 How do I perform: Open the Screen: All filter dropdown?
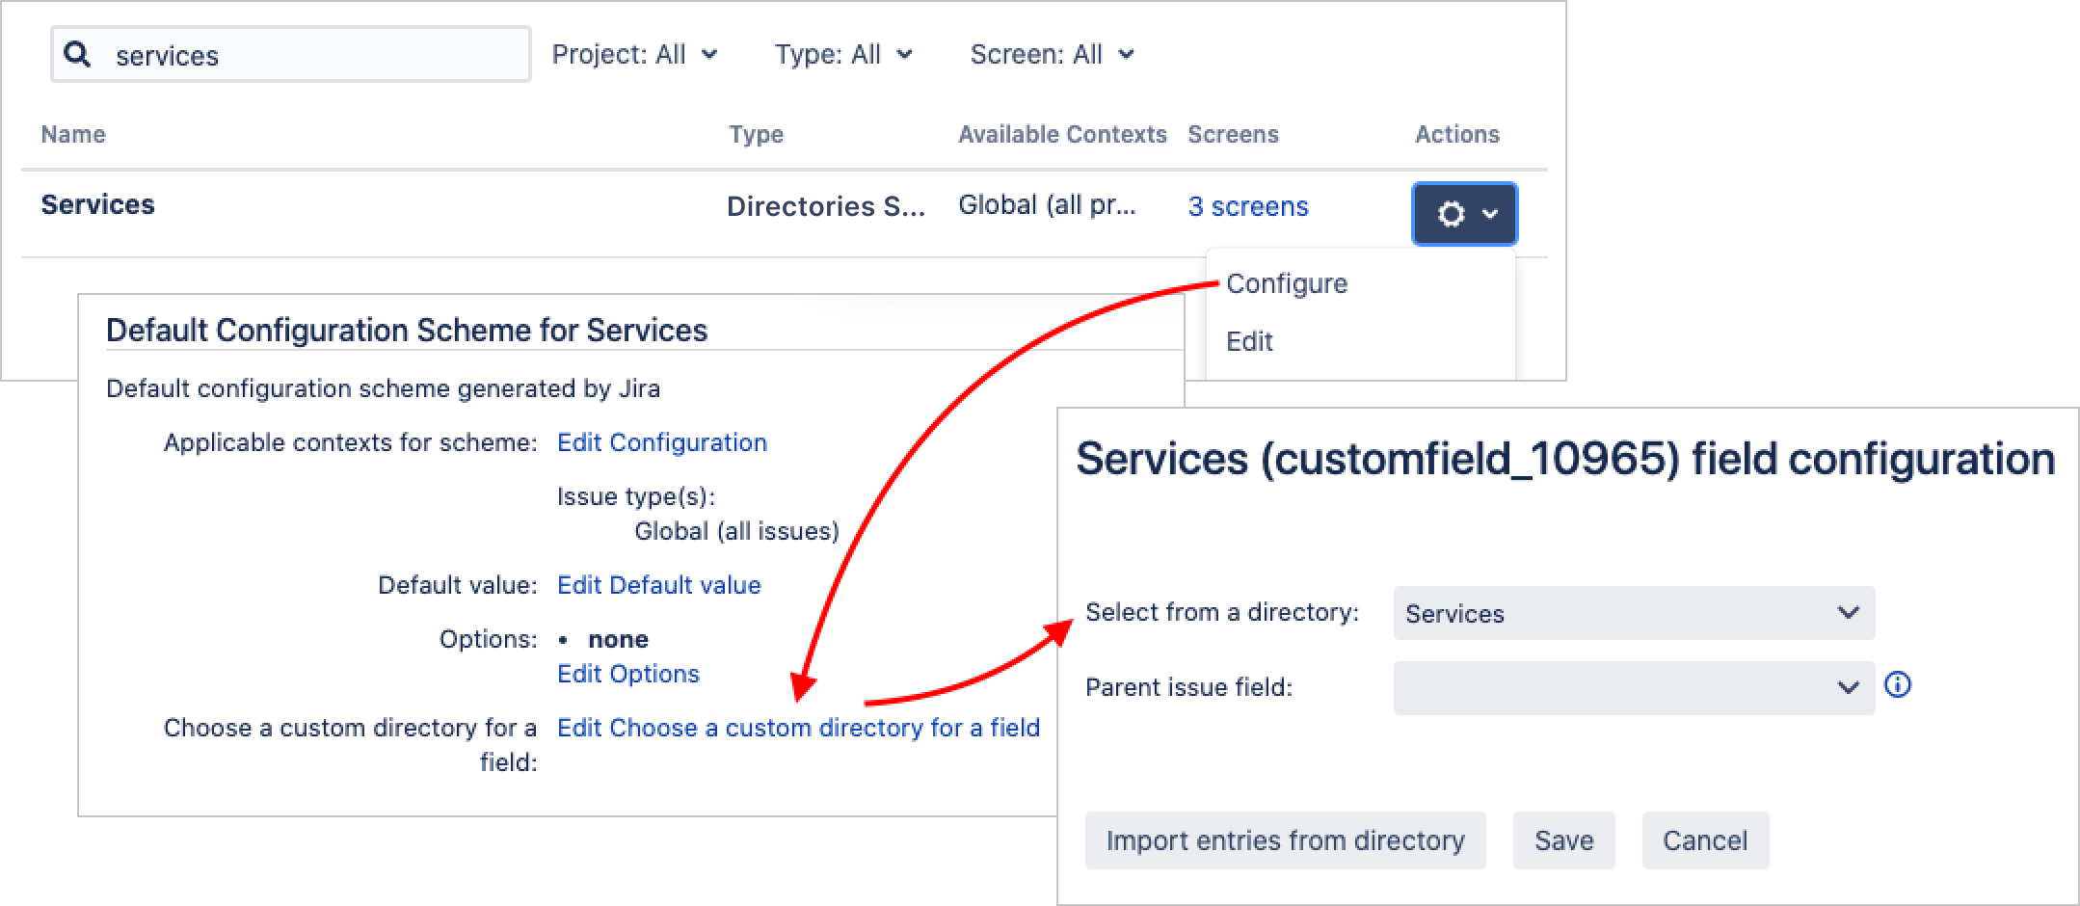pos(1052,55)
